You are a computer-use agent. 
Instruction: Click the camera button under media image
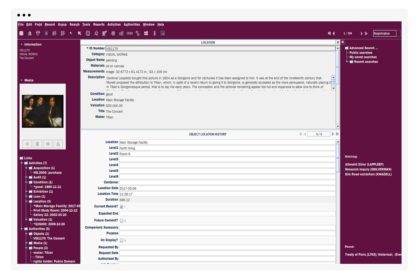coord(48,144)
